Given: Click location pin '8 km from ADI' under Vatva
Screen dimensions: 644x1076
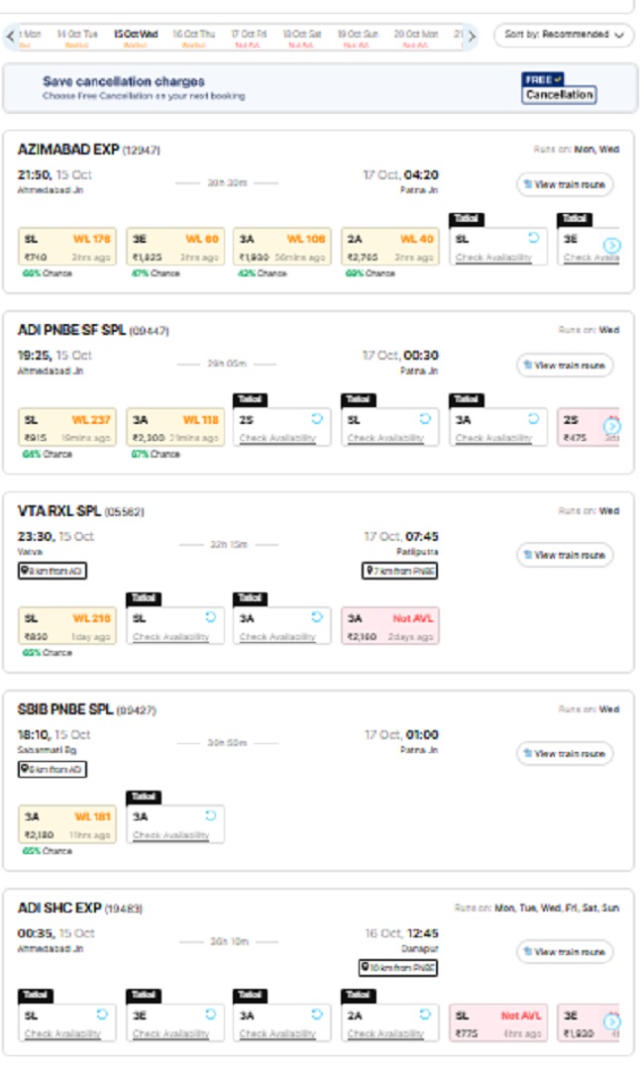Looking at the screenshot, I should pos(52,572).
